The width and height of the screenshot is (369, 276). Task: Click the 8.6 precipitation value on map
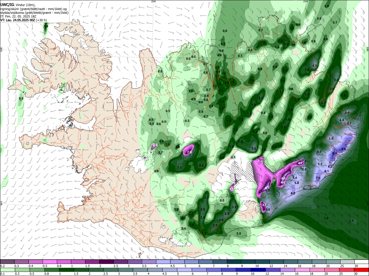point(343,149)
